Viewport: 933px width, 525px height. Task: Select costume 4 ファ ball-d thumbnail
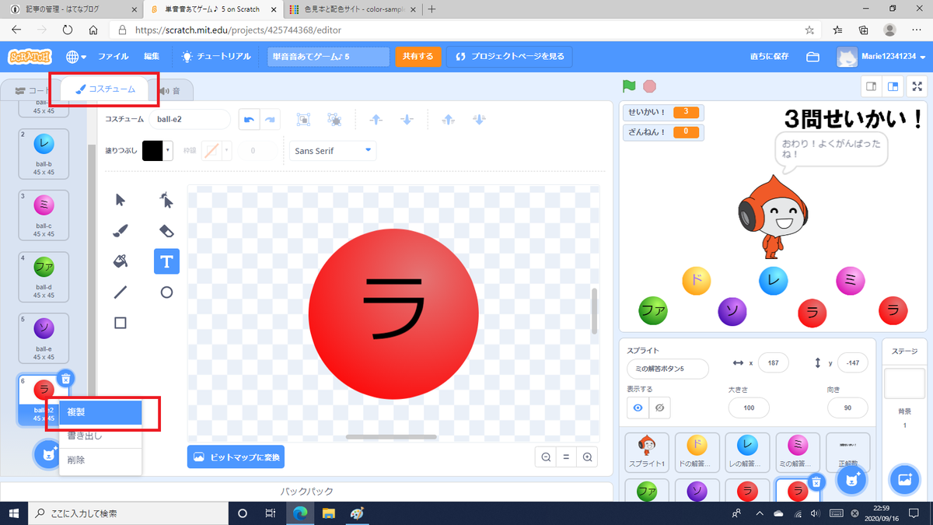pyautogui.click(x=44, y=276)
